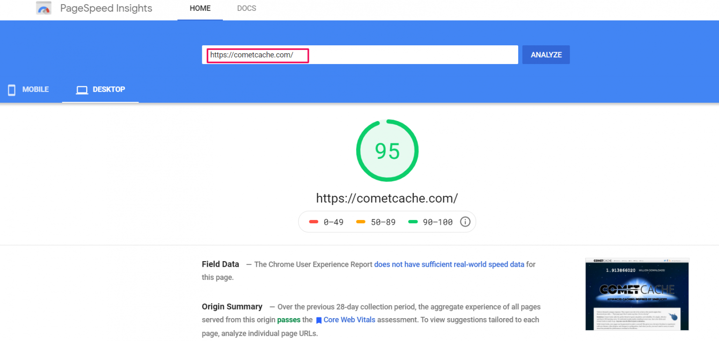Click the PageSpeed Insights logo icon

pyautogui.click(x=44, y=7)
